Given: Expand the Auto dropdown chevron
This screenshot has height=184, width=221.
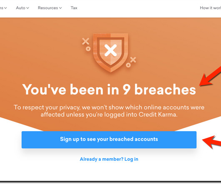Looking at the screenshot, I should pyautogui.click(x=28, y=8).
